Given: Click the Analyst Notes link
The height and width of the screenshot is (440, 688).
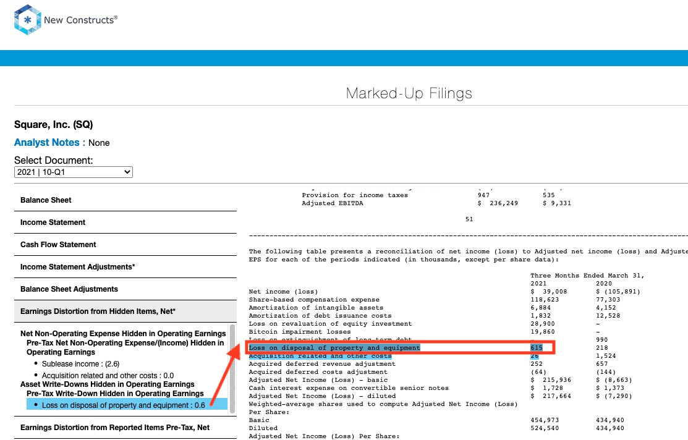Looking at the screenshot, I should (x=46, y=143).
